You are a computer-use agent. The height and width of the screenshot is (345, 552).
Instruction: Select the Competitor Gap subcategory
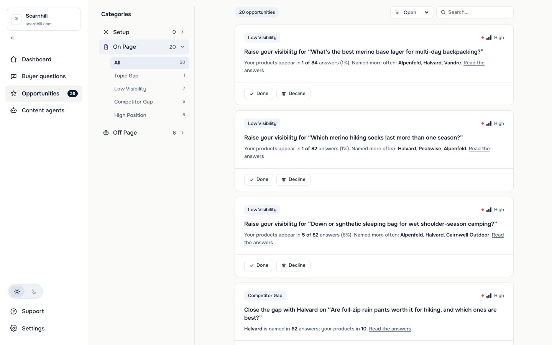[x=149, y=102]
